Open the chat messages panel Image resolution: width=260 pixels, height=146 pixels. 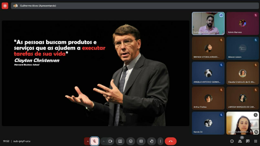pyautogui.click(x=248, y=141)
